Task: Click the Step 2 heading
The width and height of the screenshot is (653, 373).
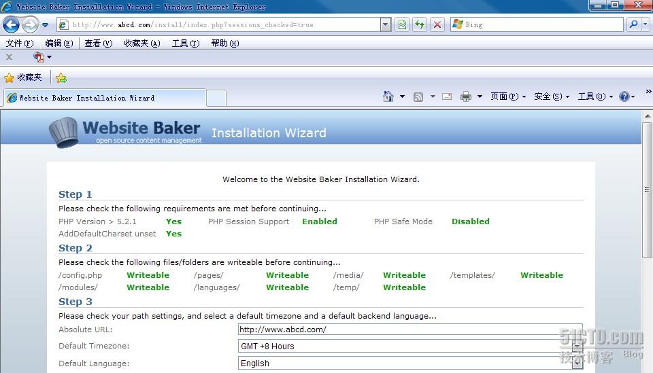Action: (76, 248)
